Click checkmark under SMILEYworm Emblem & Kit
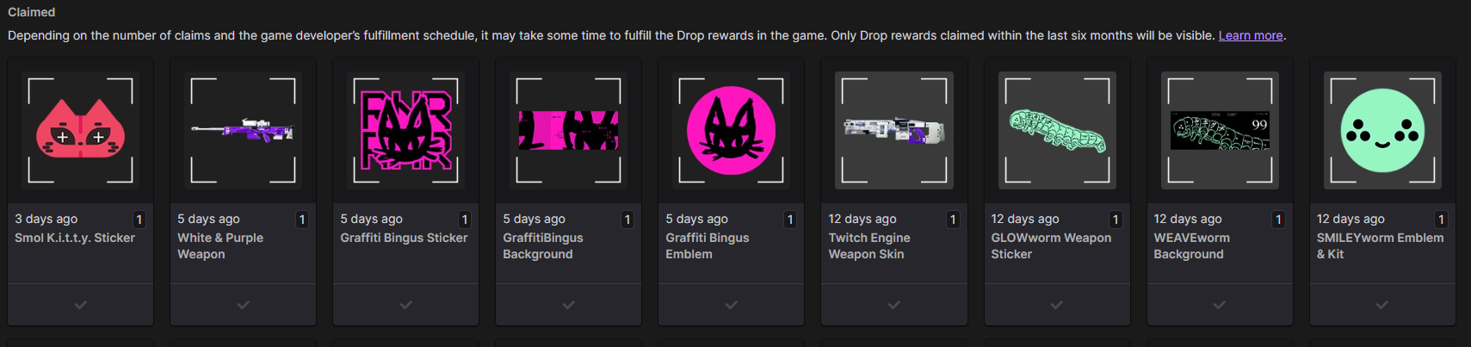 1382,305
